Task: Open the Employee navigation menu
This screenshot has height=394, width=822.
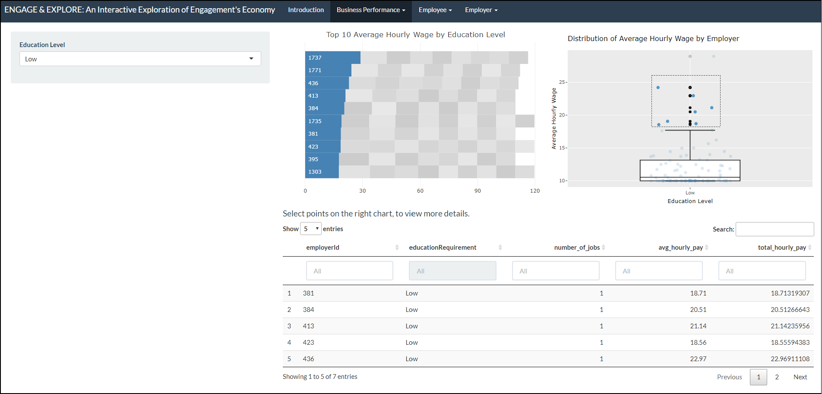Action: coord(435,10)
